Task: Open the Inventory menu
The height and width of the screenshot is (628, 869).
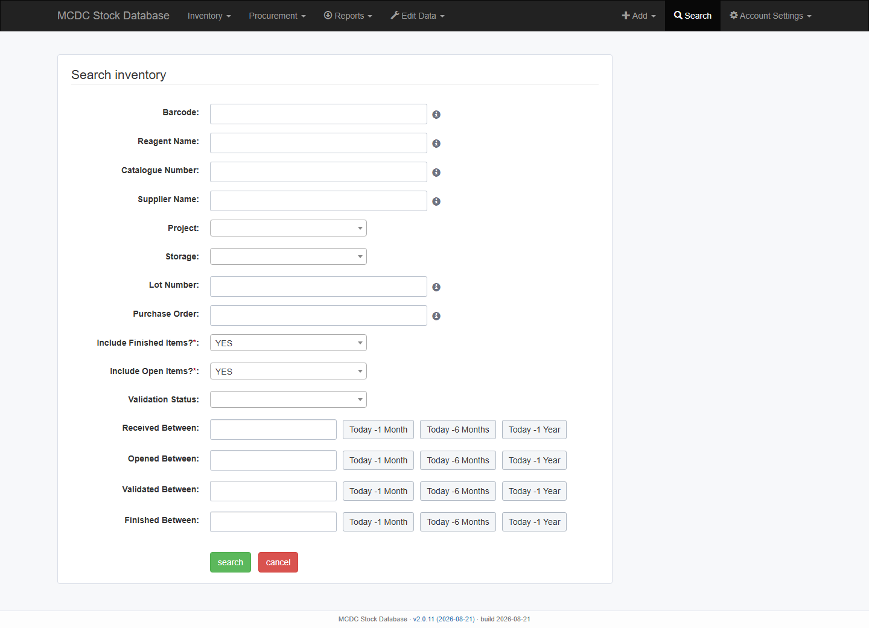Action: click(x=209, y=16)
